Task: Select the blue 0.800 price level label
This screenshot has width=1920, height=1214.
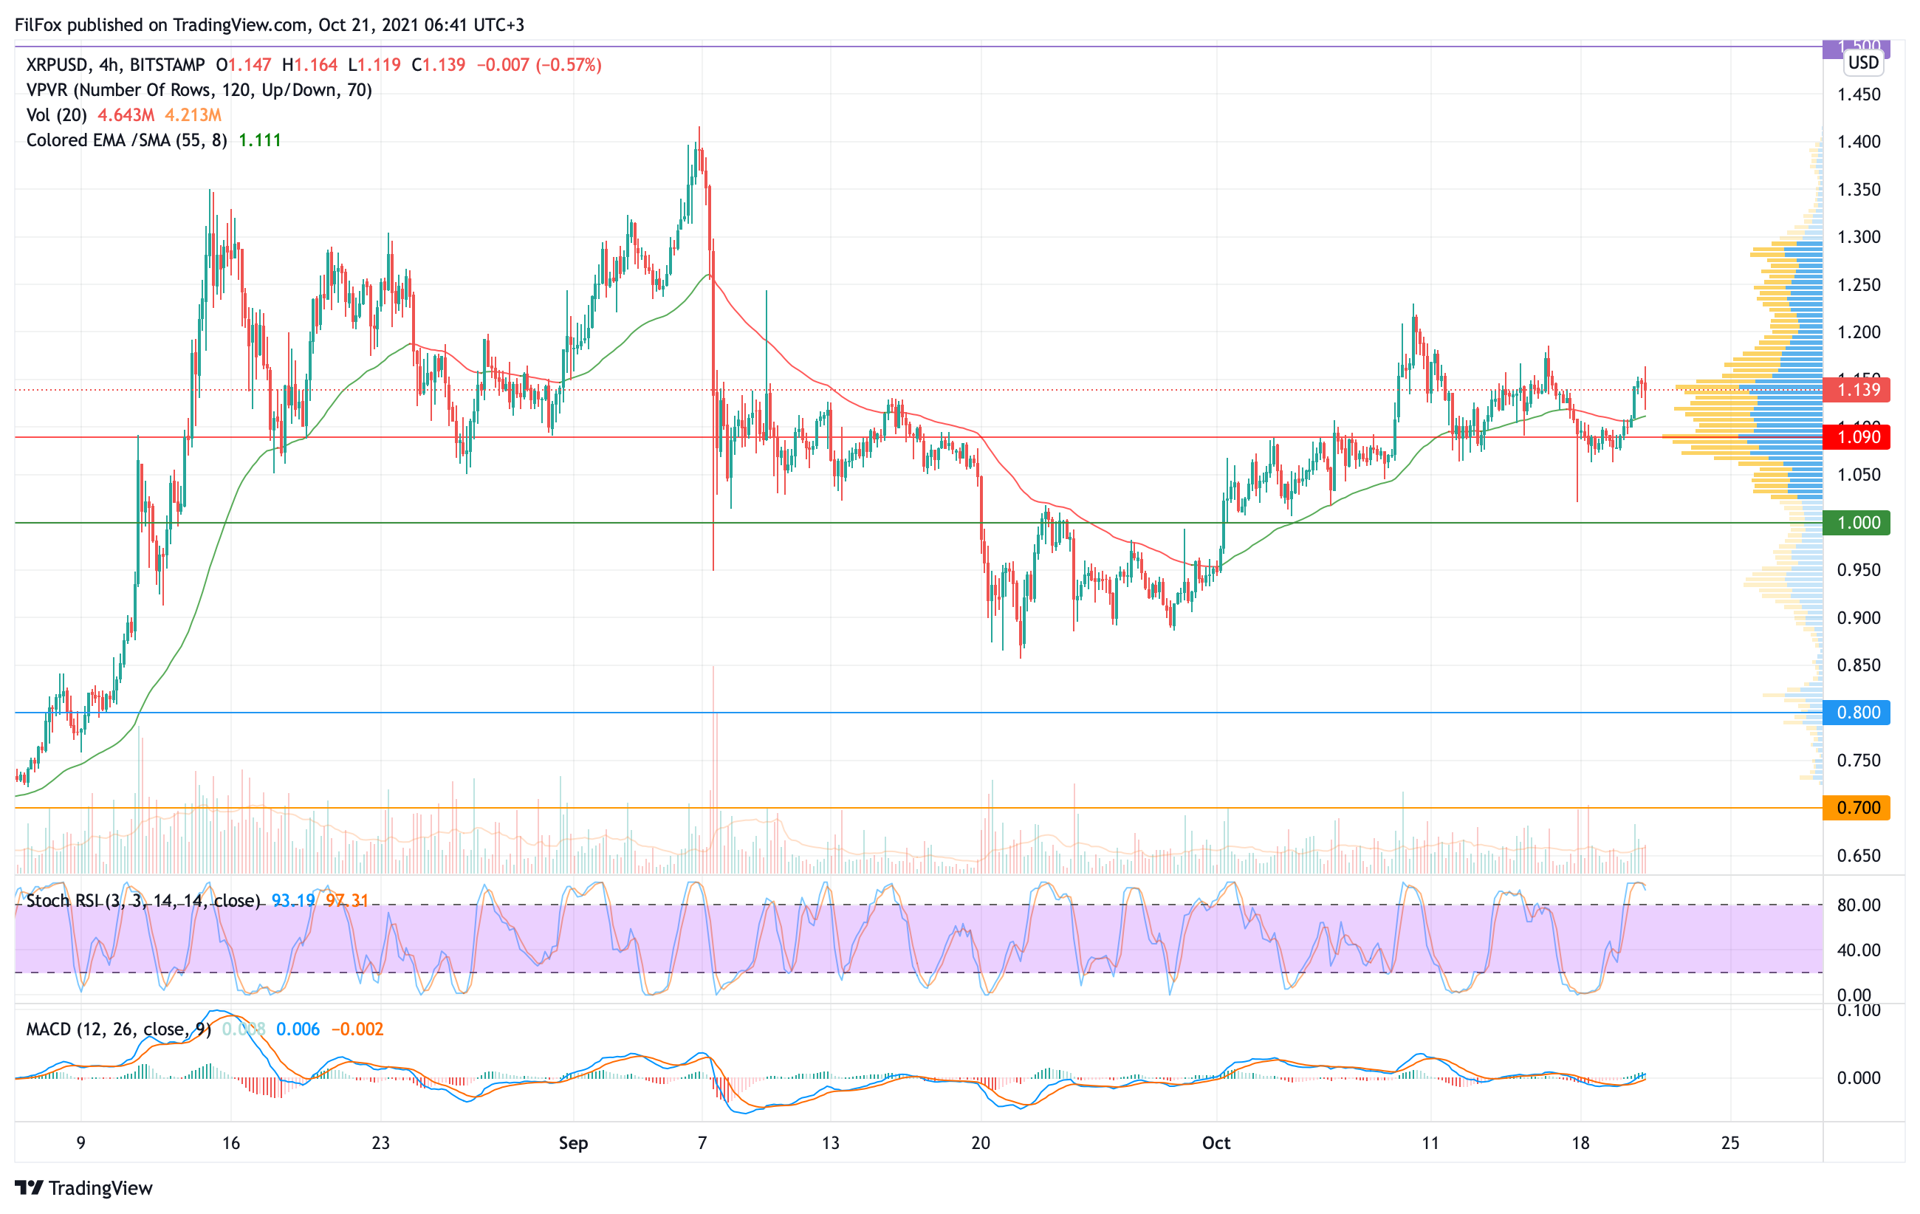Action: click(x=1856, y=713)
